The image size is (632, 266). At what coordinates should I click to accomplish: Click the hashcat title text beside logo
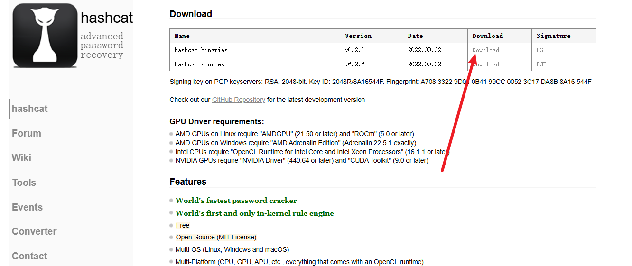(107, 18)
